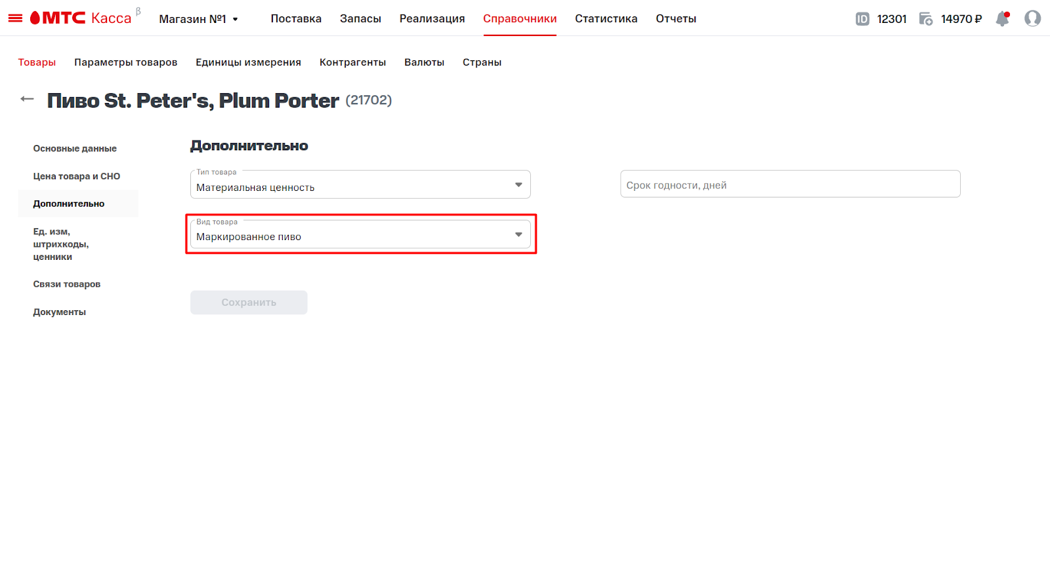Screen dimensions: 1050x576
Task: Open the user profile avatar
Action: click(x=1033, y=18)
